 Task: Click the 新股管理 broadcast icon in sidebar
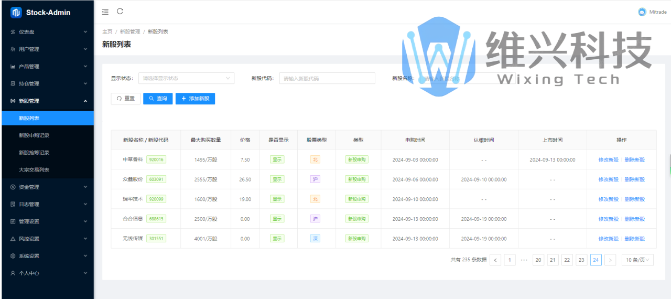pos(13,101)
